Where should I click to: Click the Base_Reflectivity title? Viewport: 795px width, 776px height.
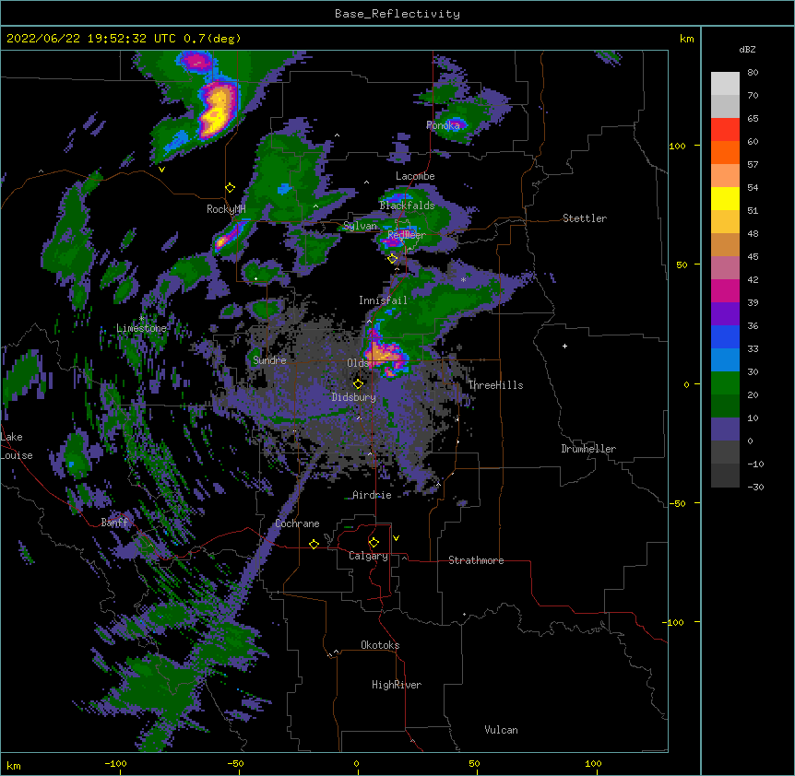(x=397, y=14)
